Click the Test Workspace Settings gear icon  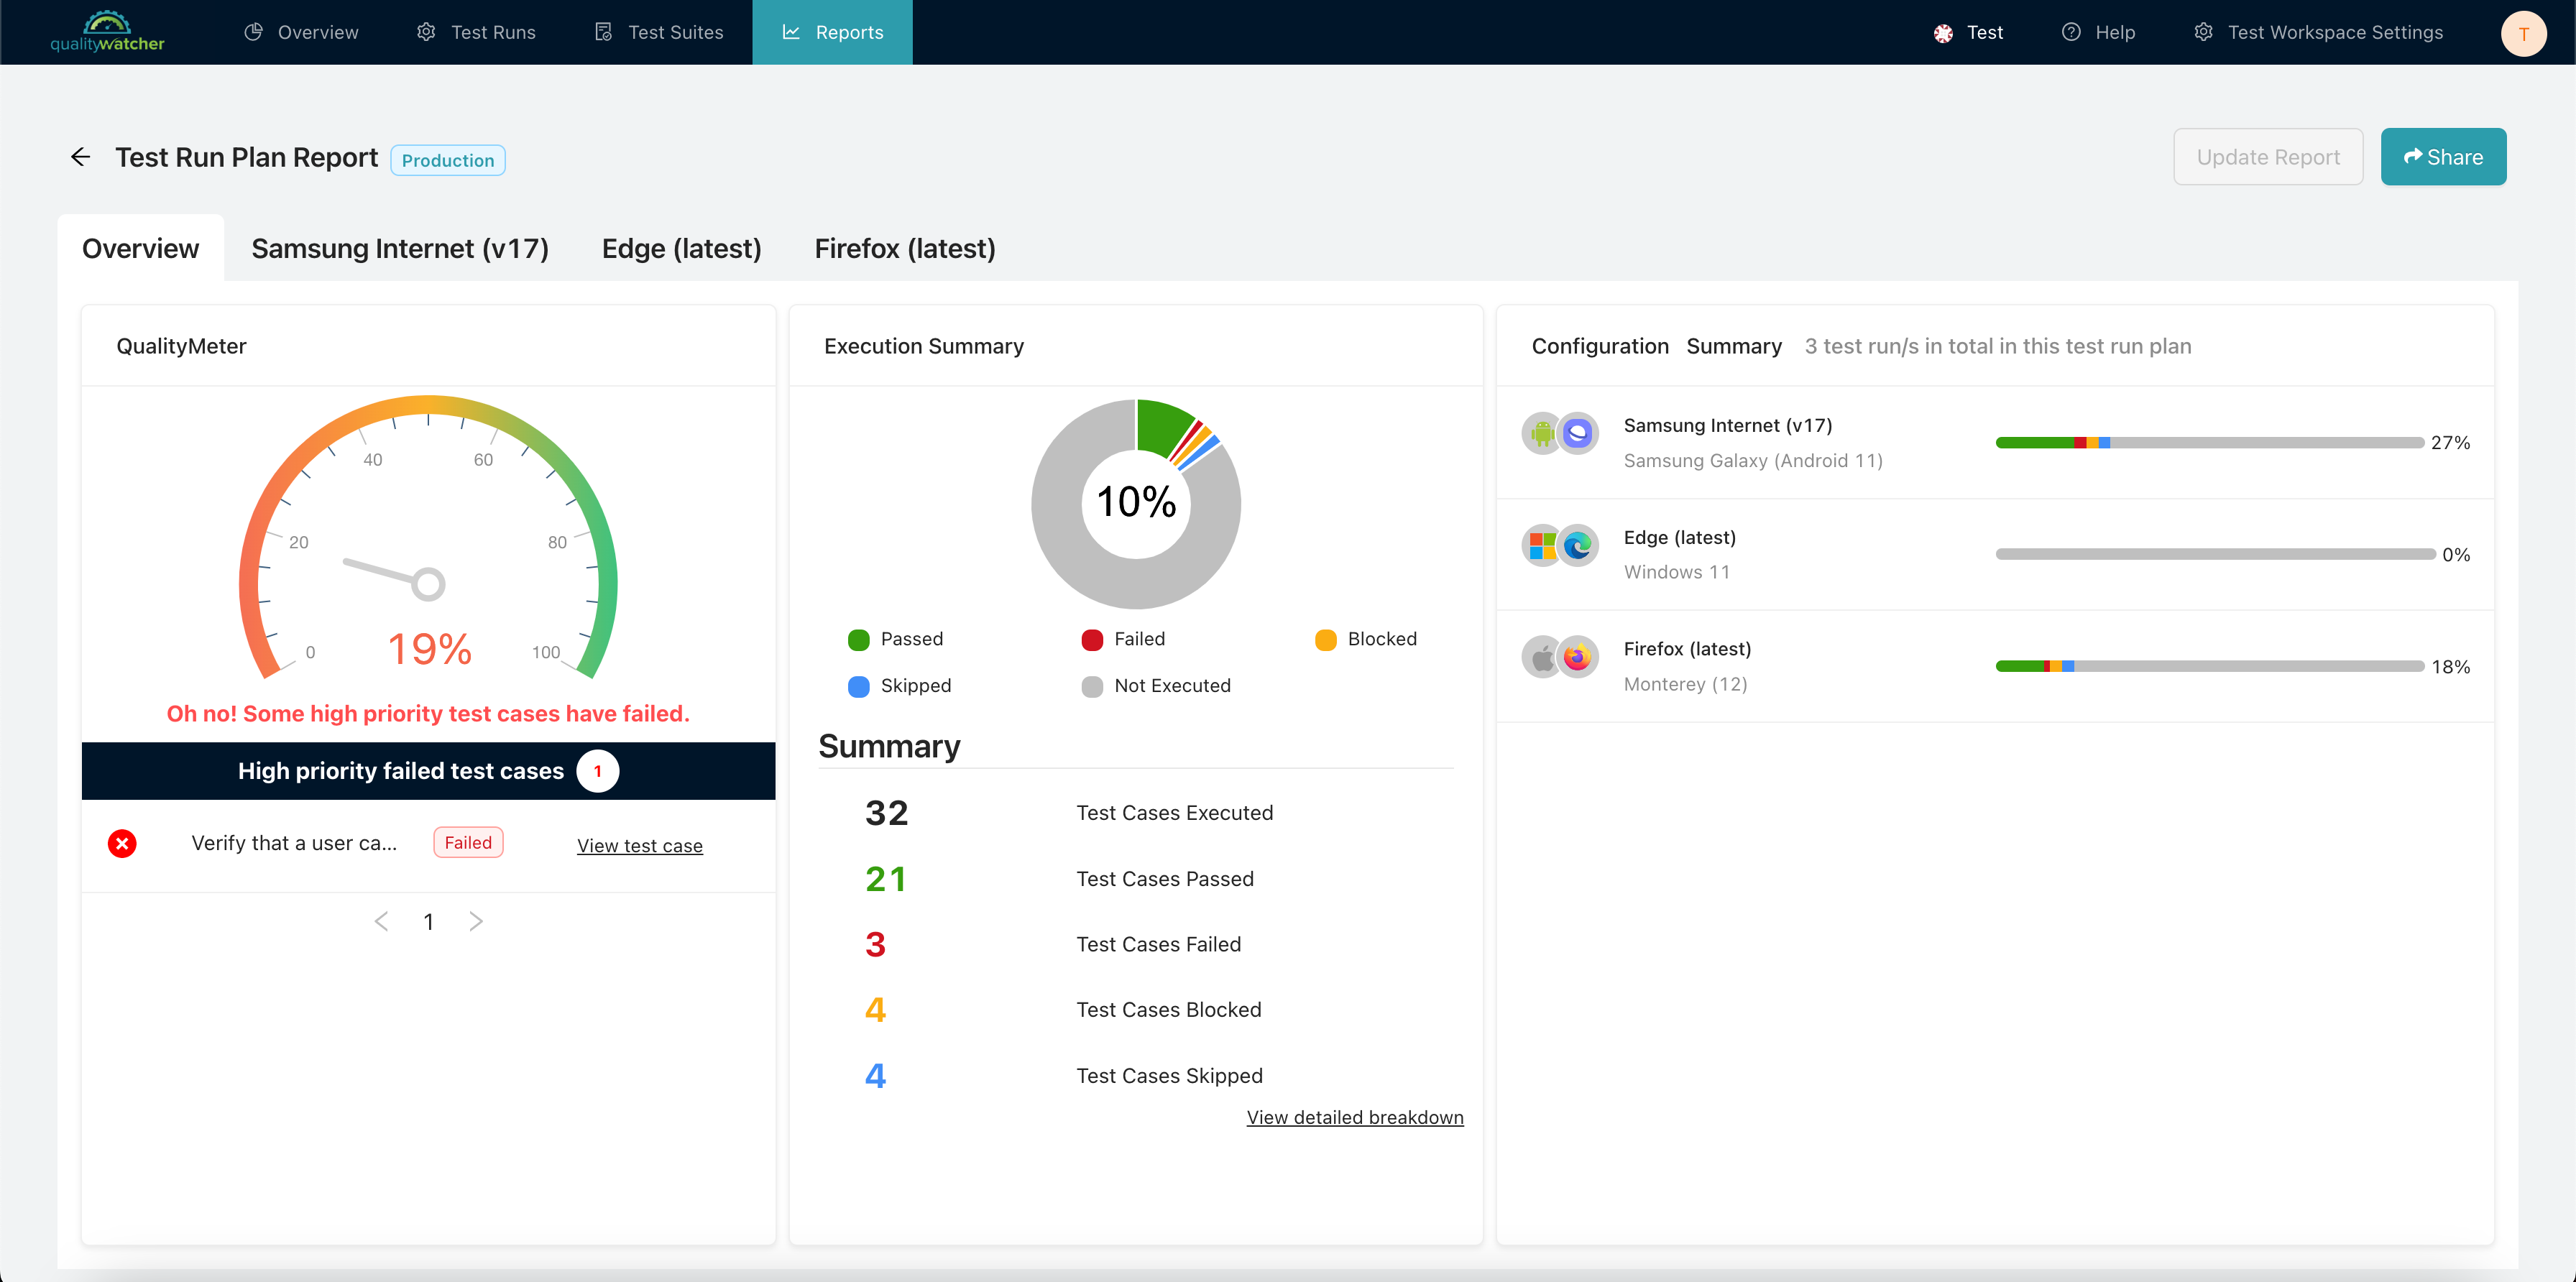(x=2203, y=32)
